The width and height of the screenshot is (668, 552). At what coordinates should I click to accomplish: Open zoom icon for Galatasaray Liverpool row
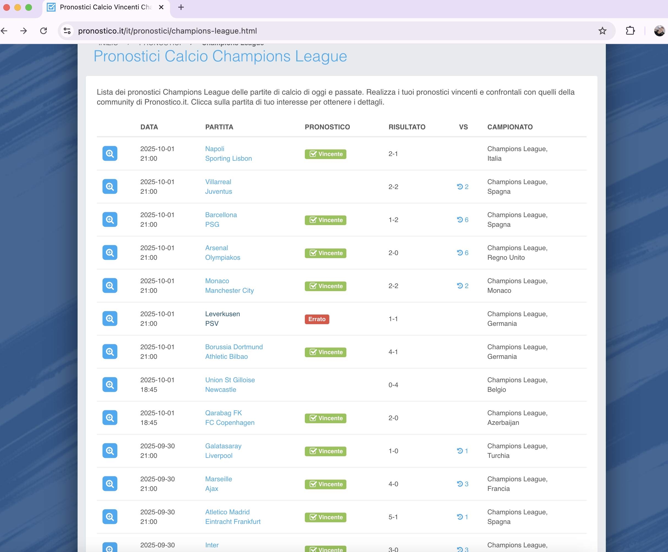[110, 450]
